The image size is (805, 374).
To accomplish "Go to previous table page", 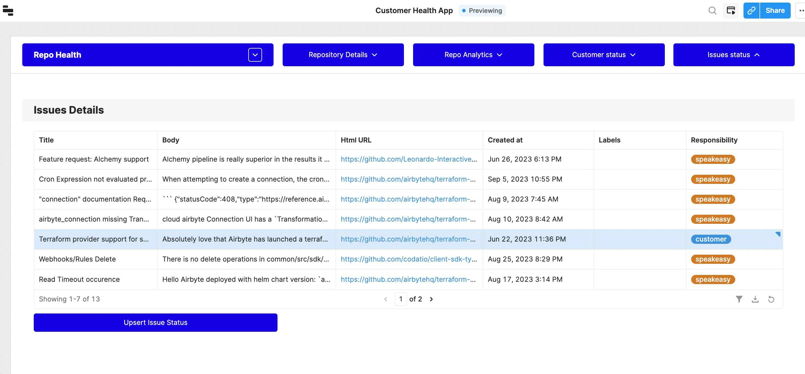I will pyautogui.click(x=386, y=299).
